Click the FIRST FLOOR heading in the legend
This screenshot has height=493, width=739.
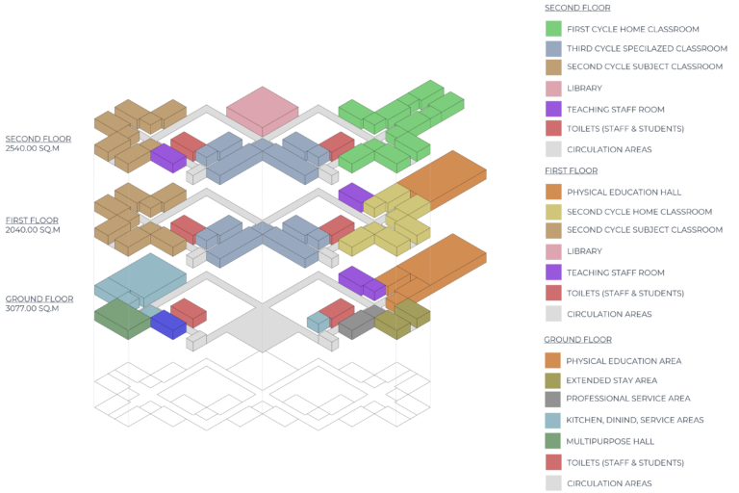click(x=572, y=170)
